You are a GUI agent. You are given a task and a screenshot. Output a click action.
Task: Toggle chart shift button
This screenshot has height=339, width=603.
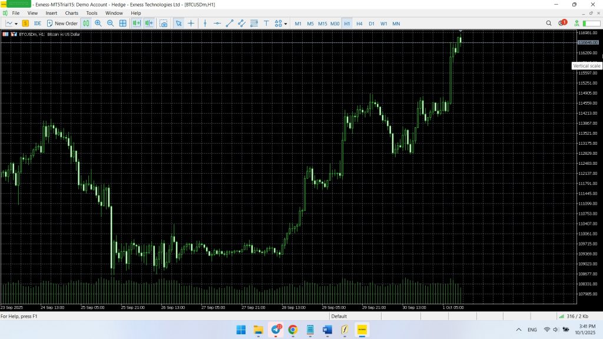click(149, 24)
